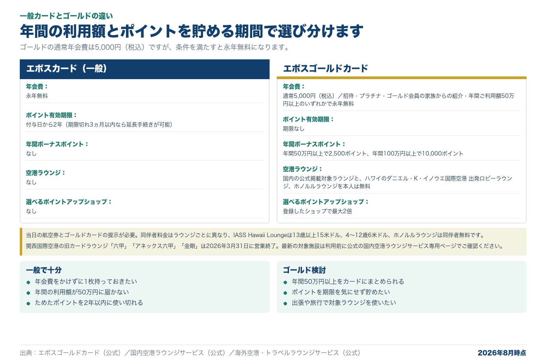The height and width of the screenshot is (364, 546).
Task: Click bullet '年間50万円以上をカードにまとめられる'
Action: point(348,281)
